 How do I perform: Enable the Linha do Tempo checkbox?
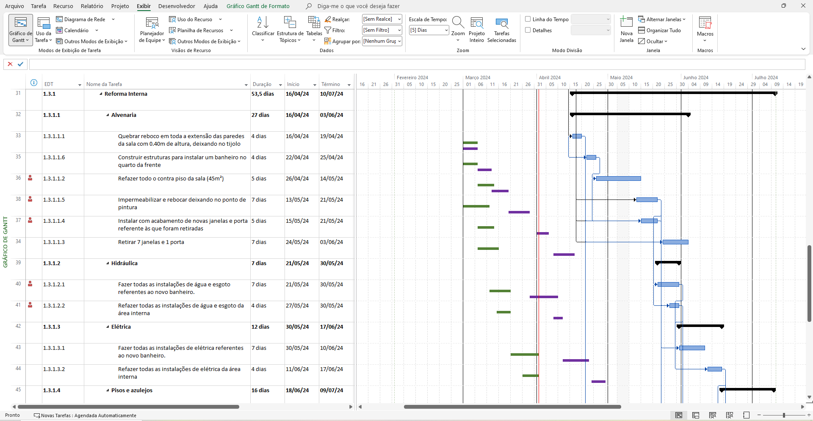pyautogui.click(x=528, y=19)
